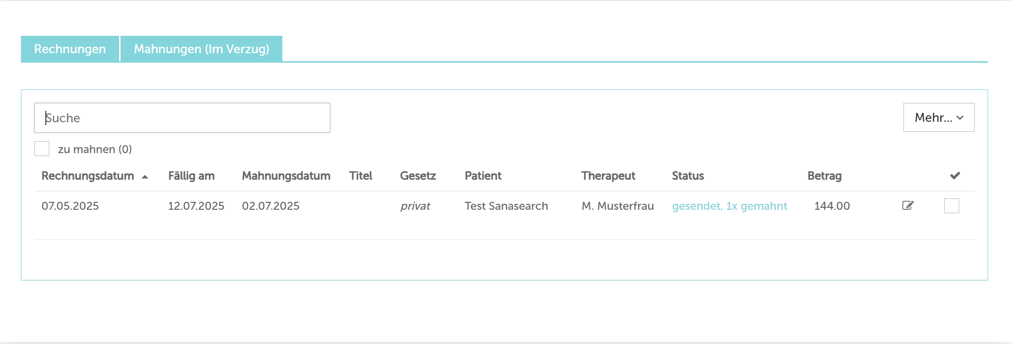Tick the checkbox in the 144.00 row
This screenshot has width=1013, height=344.
tap(951, 206)
